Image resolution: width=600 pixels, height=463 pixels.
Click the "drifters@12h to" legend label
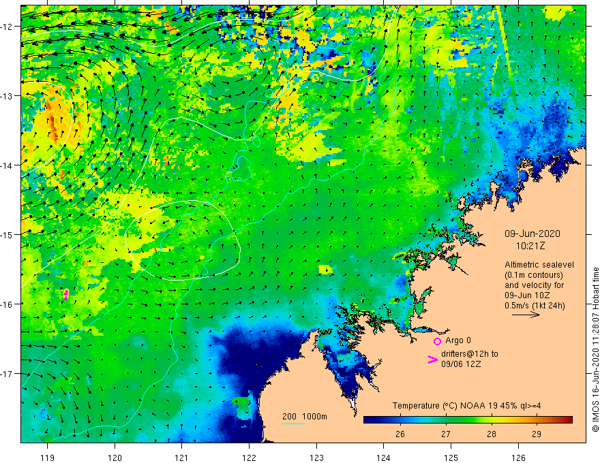[x=470, y=354]
